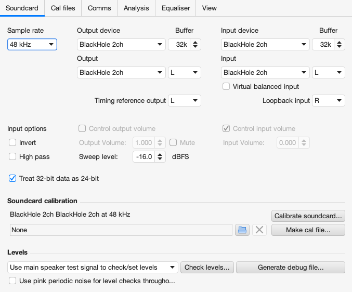
Task: Click the X icon to clear cal file
Action: click(259, 230)
